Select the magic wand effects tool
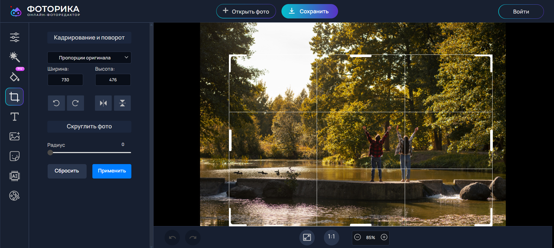Screen dimensions: 554x248 (14, 57)
